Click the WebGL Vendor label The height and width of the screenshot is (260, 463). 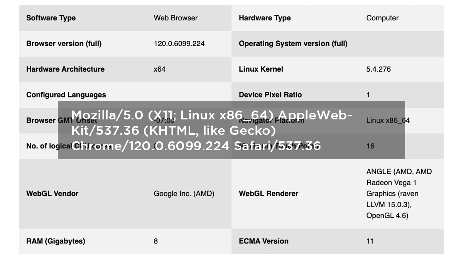coord(52,194)
